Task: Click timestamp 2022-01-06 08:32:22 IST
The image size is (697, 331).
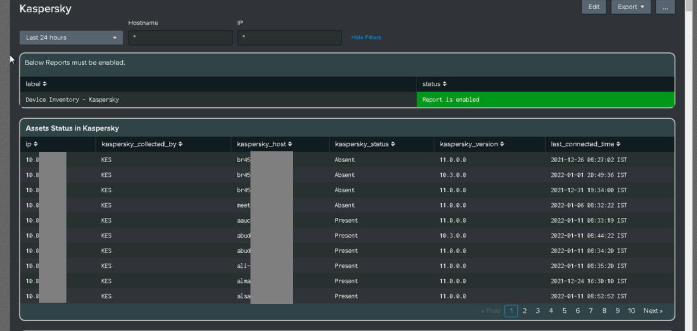Action: [589, 205]
